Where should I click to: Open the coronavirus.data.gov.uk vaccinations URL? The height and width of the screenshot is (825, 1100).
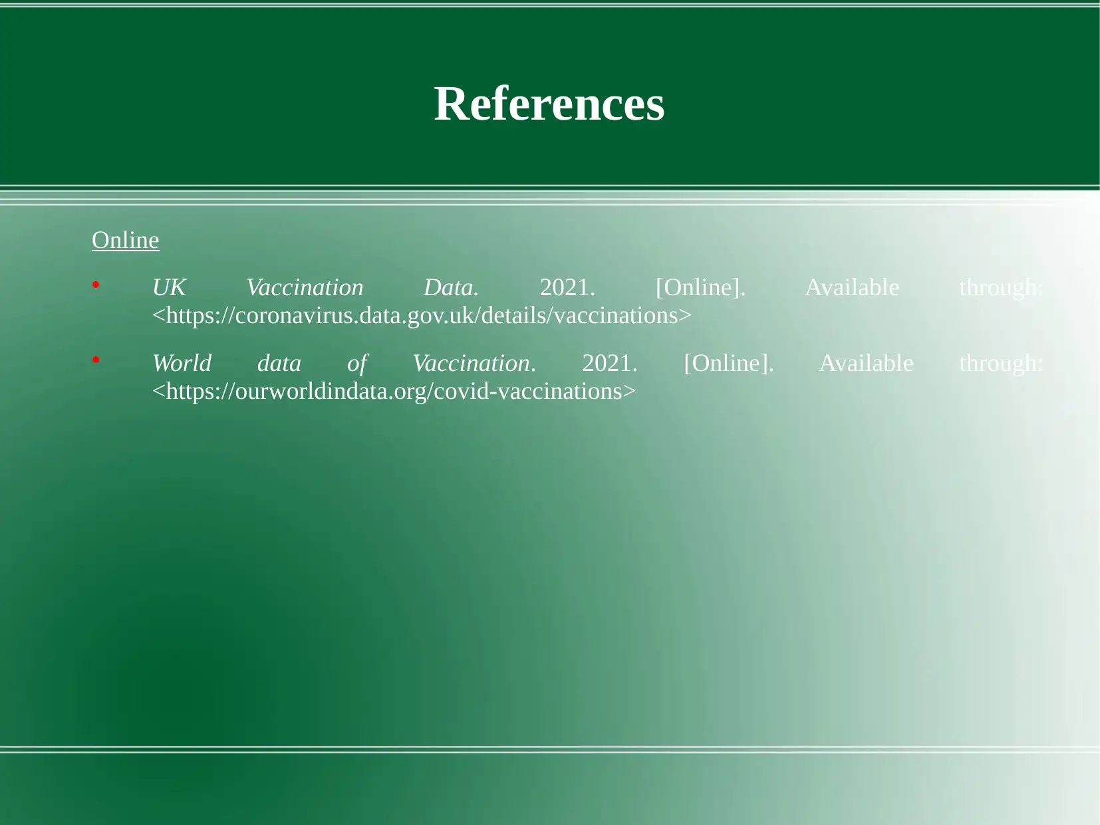(x=422, y=315)
